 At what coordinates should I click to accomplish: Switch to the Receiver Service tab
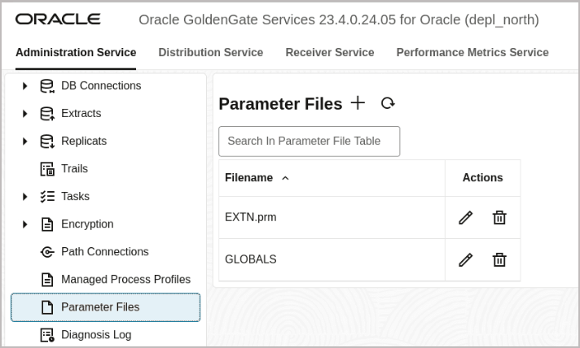pyautogui.click(x=329, y=52)
